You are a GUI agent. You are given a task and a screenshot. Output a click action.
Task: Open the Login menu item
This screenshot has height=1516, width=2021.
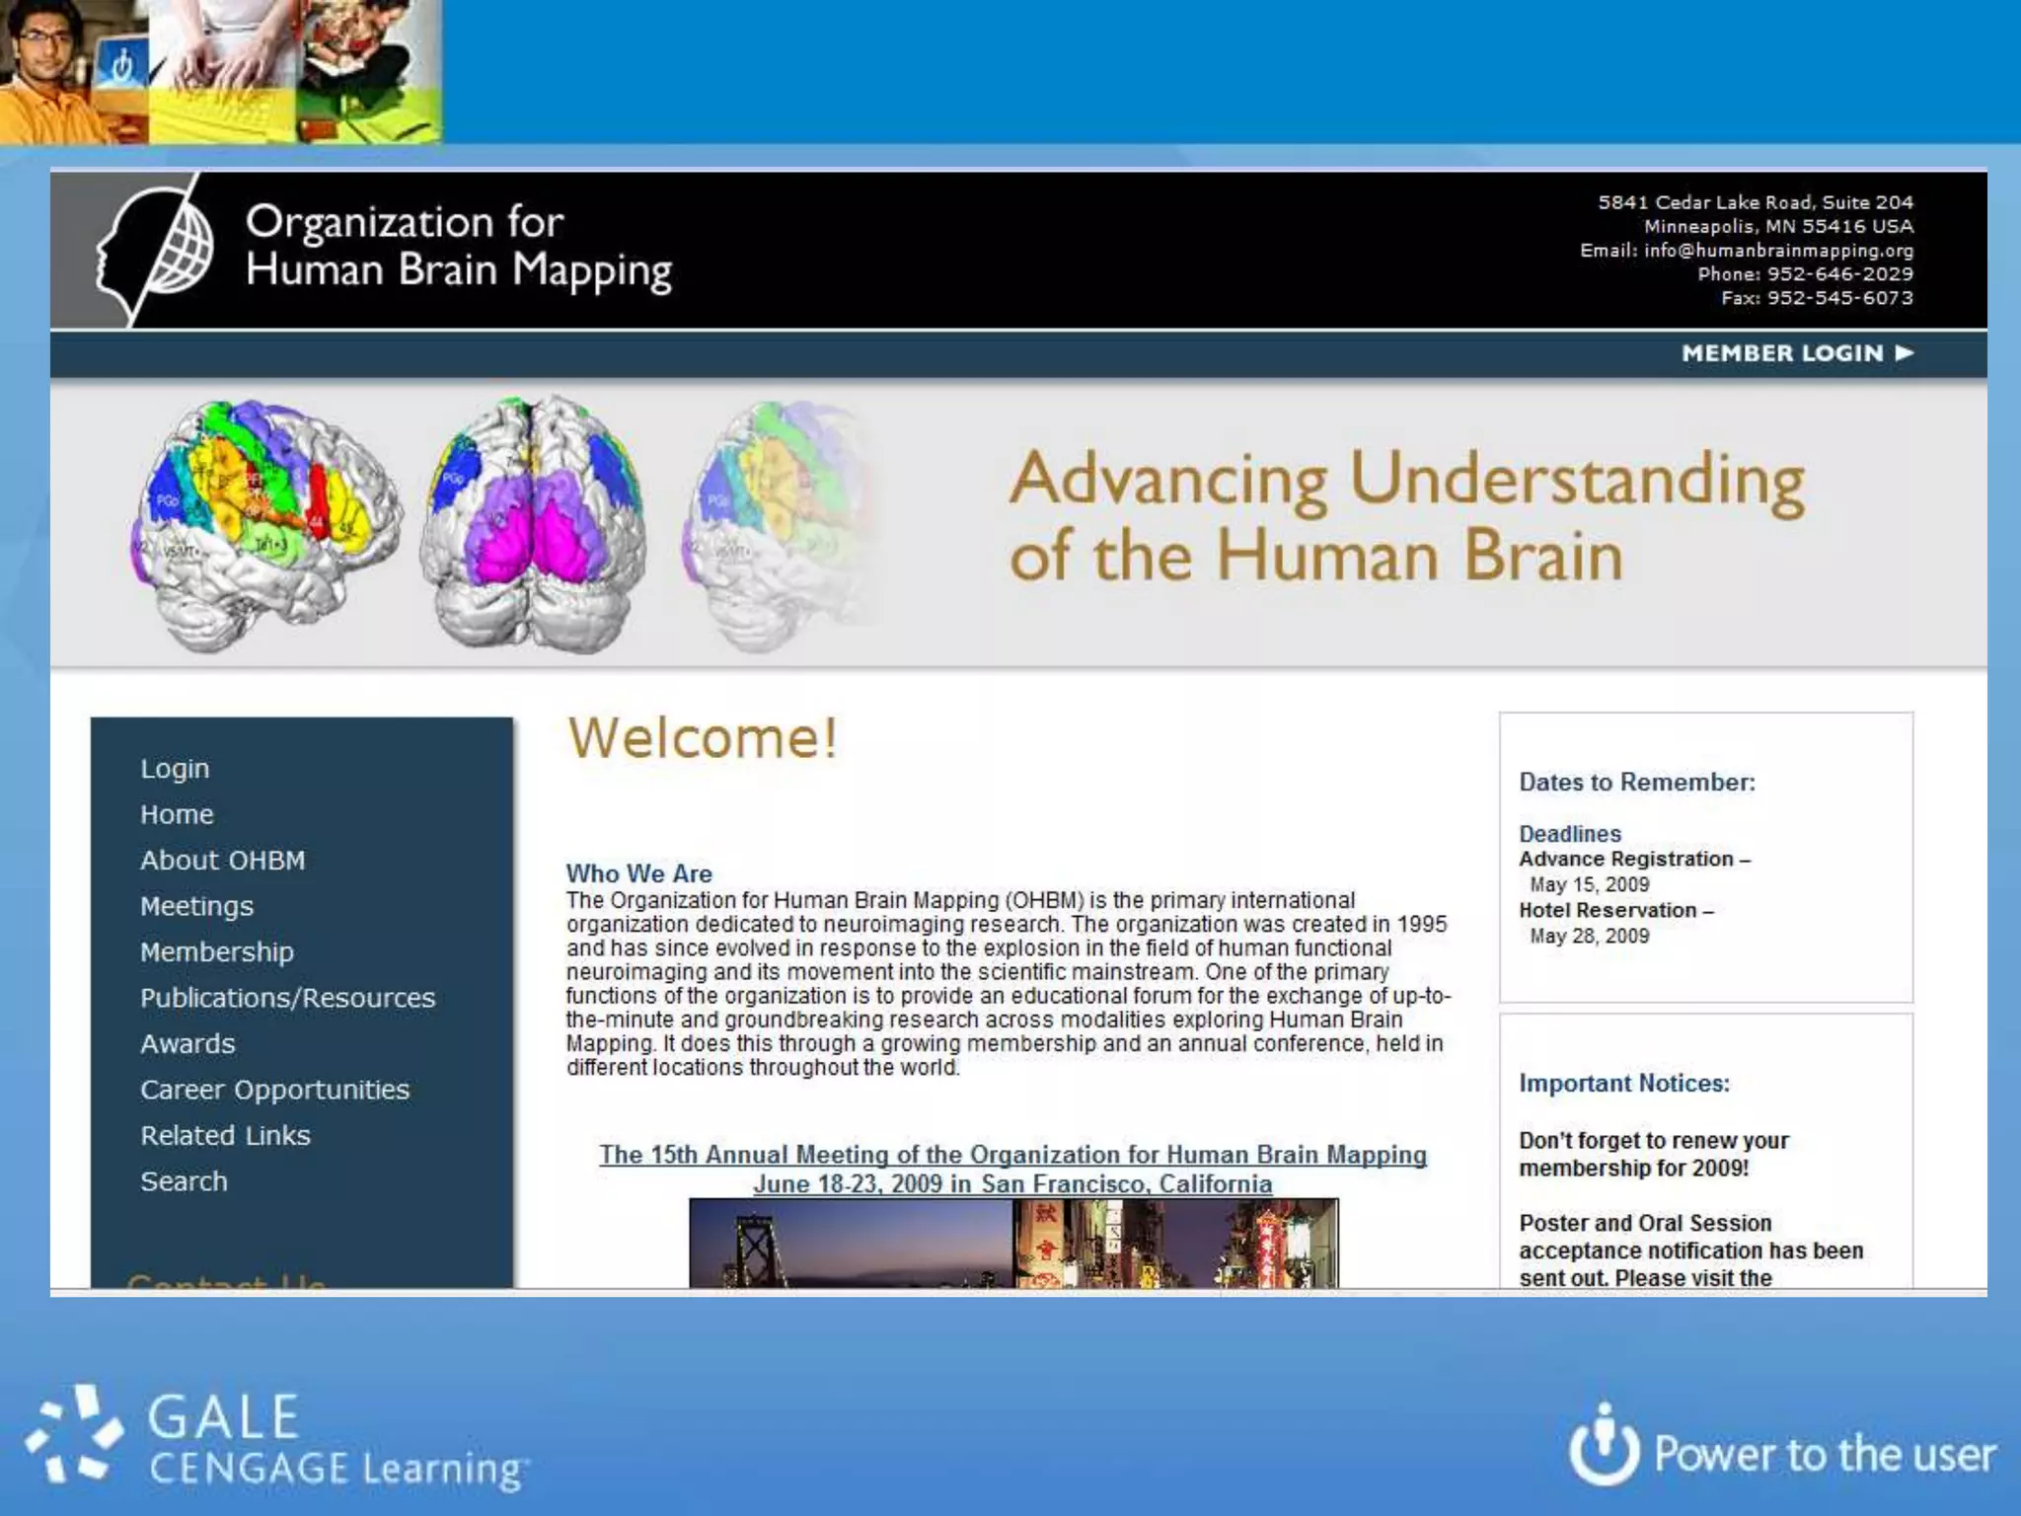[175, 769]
